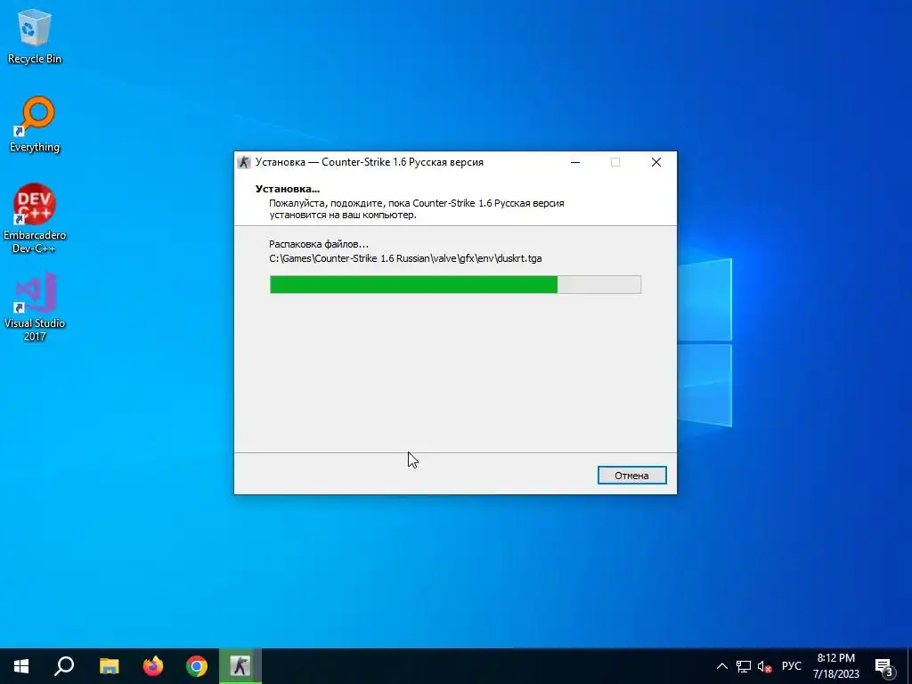
Task: Cancel installation with the Отмена button
Action: click(631, 476)
